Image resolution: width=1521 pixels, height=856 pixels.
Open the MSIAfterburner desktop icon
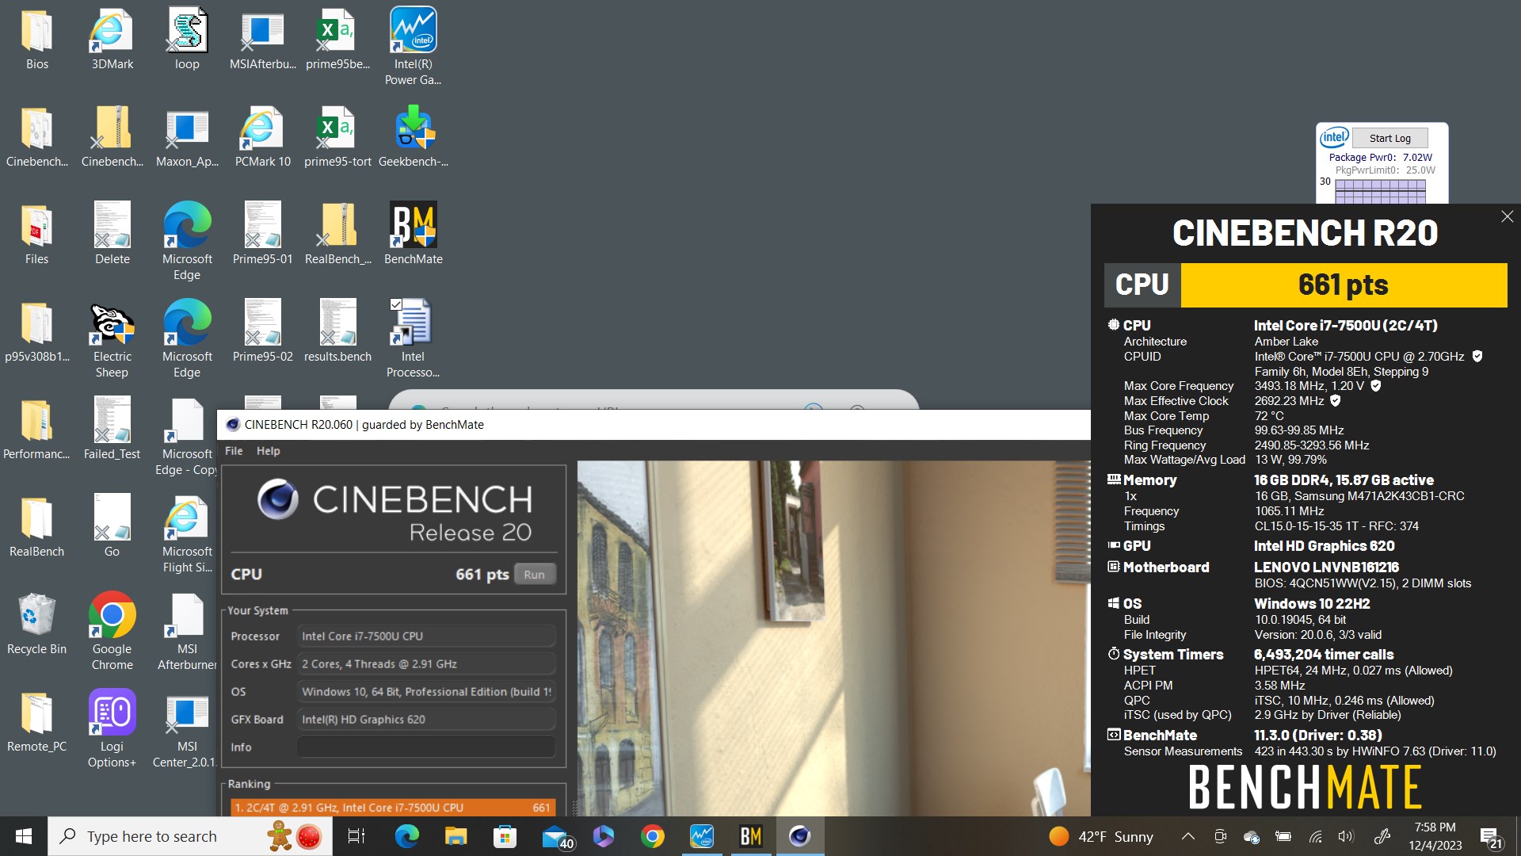(x=262, y=40)
